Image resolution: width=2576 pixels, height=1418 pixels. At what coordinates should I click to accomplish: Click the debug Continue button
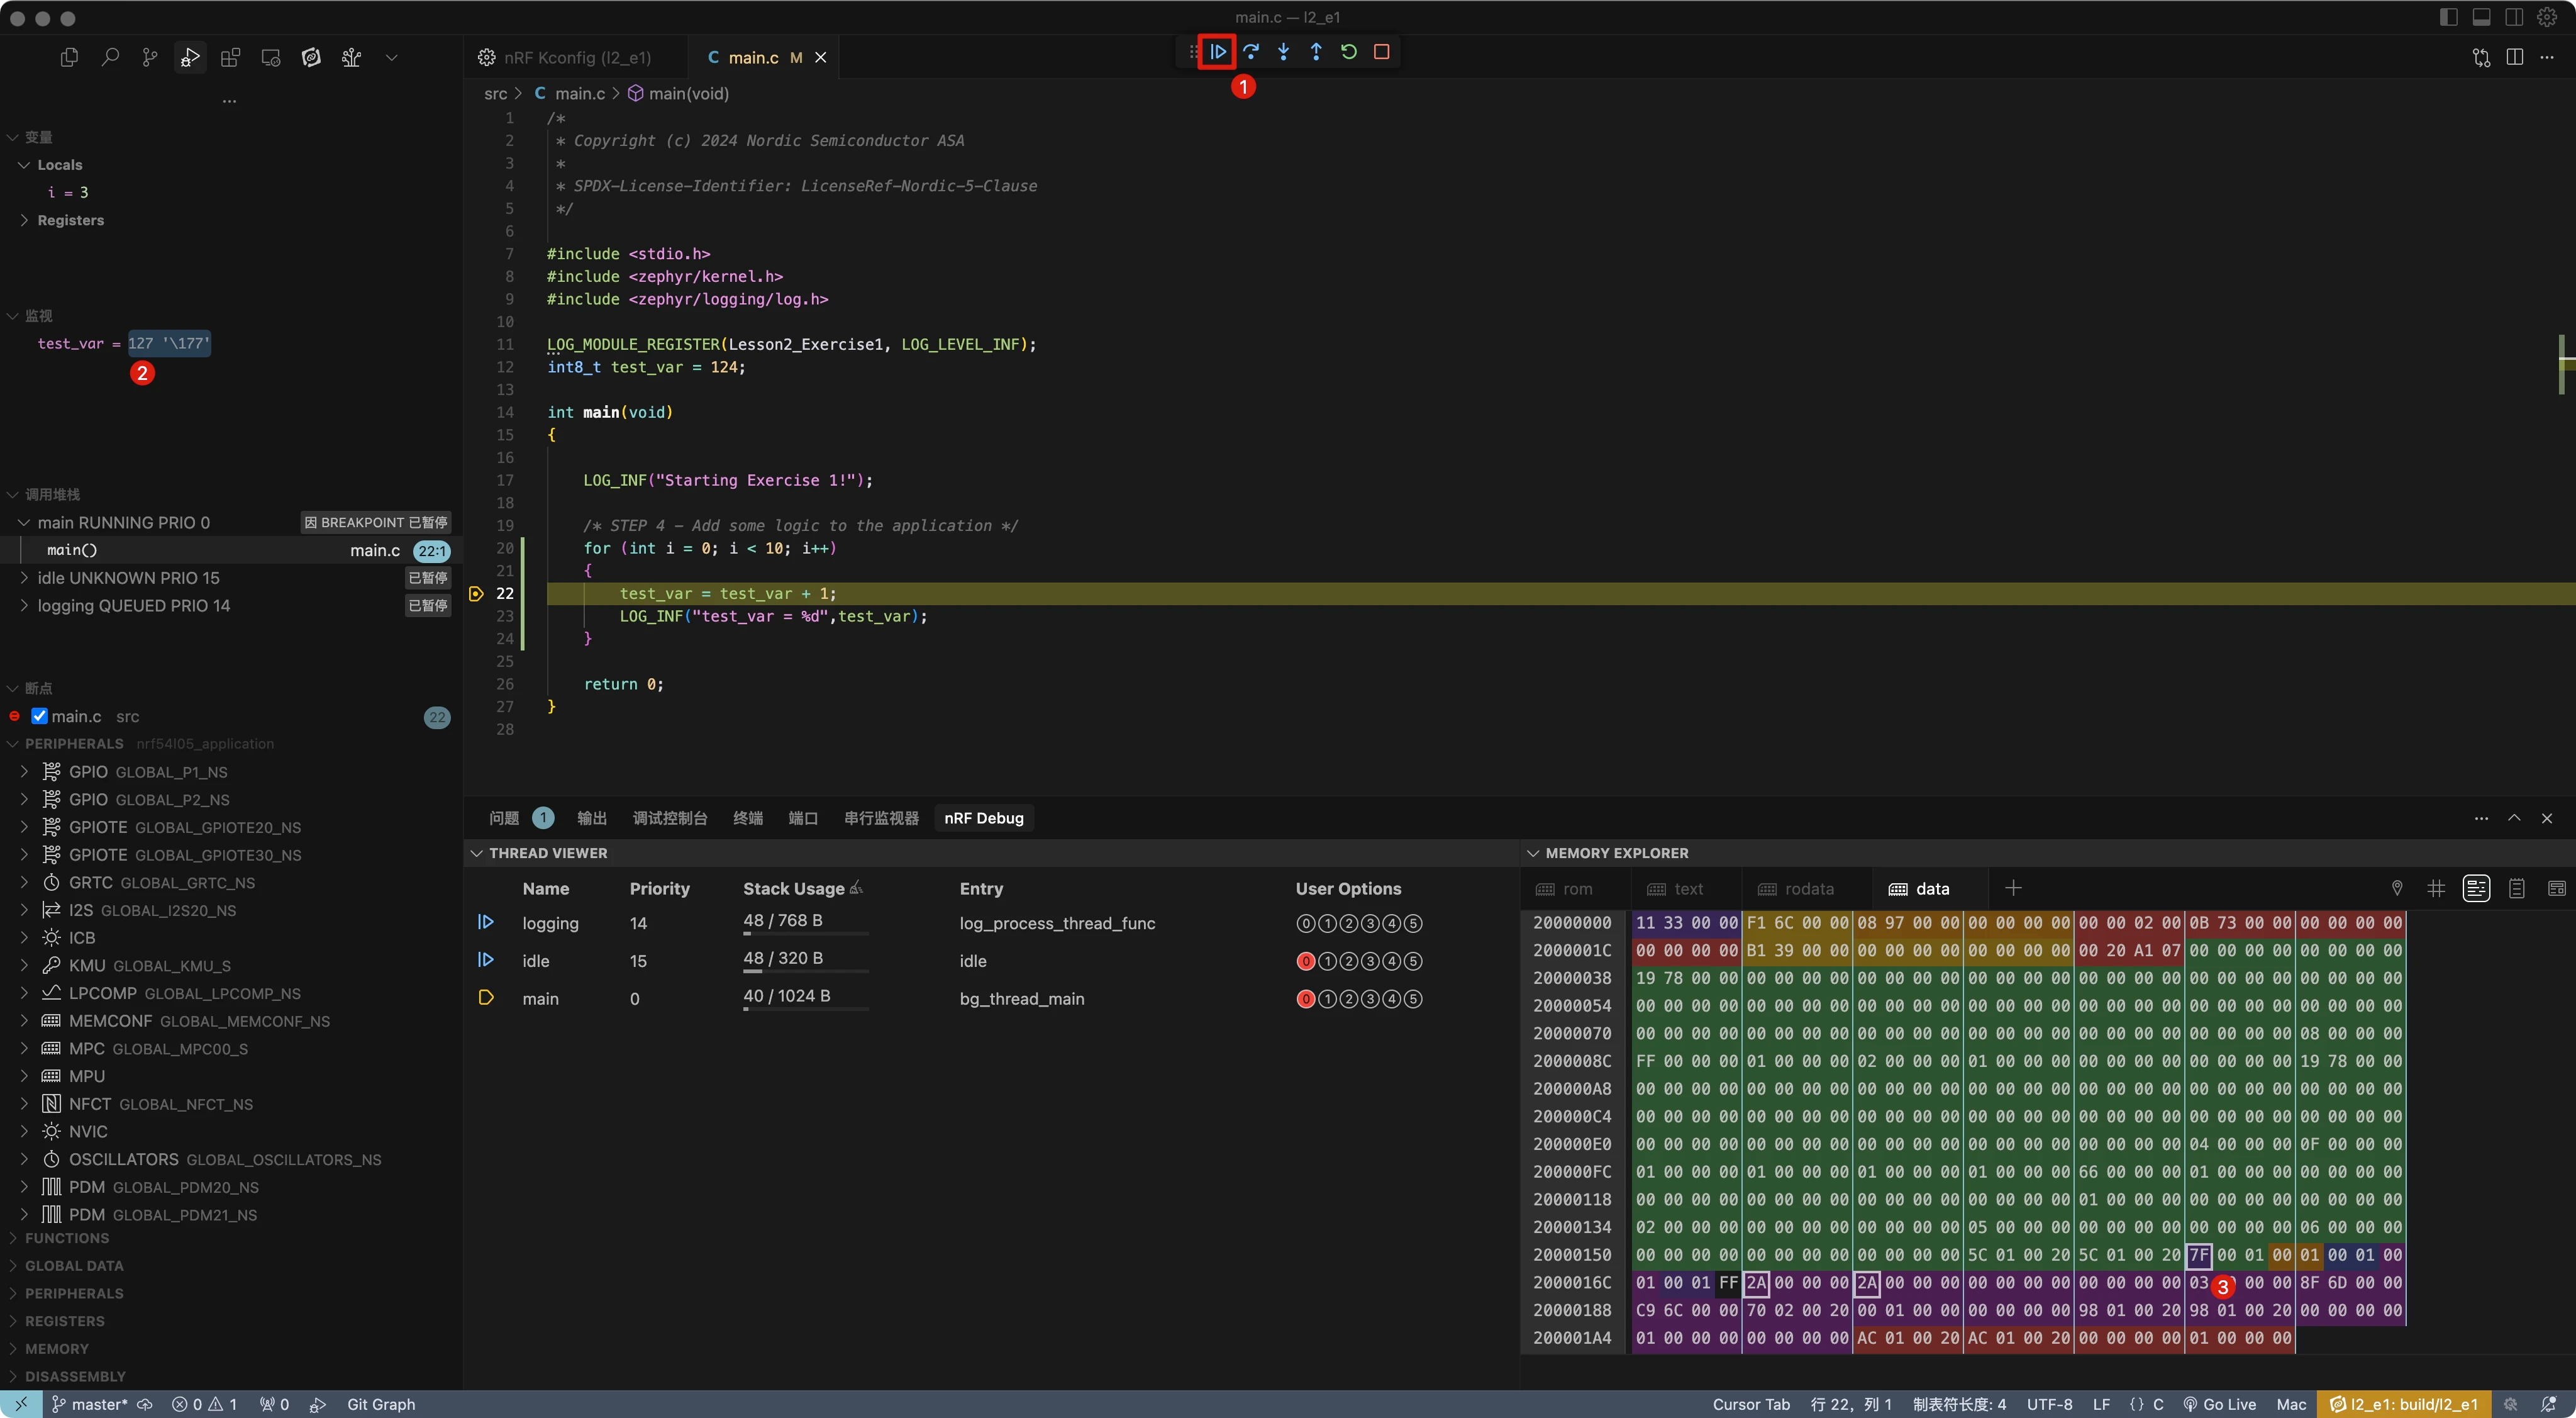click(1218, 52)
